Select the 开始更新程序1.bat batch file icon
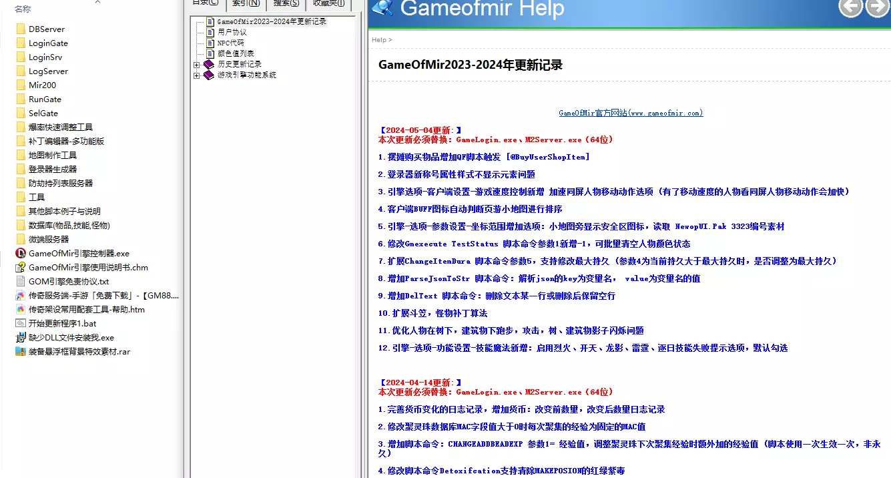The width and height of the screenshot is (891, 478). pos(20,324)
